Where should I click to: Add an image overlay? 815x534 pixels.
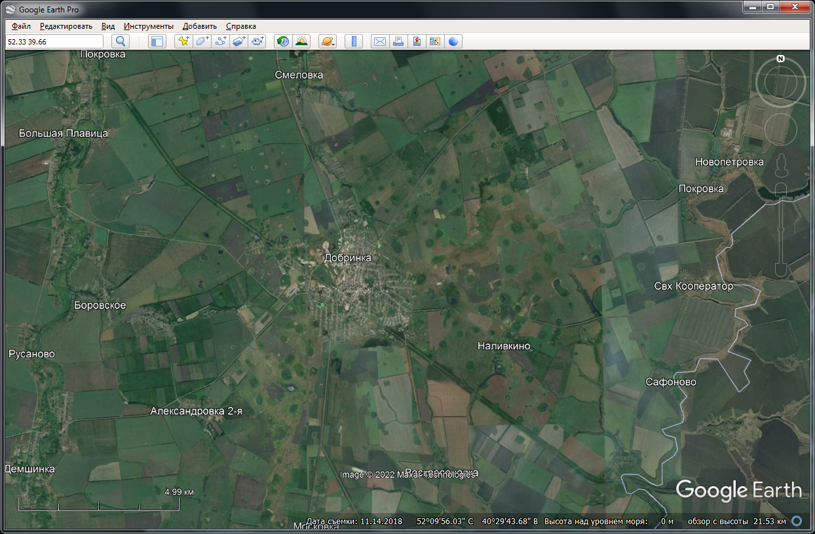tap(239, 41)
